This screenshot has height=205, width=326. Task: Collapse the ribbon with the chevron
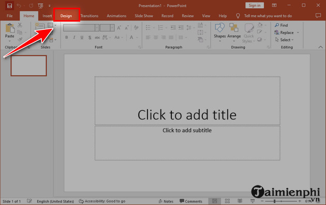point(321,47)
